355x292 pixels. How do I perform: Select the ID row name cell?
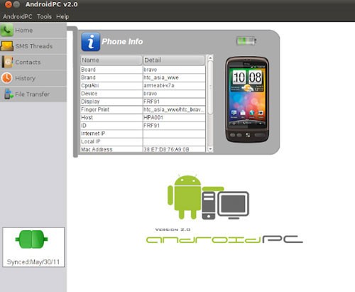tap(111, 126)
